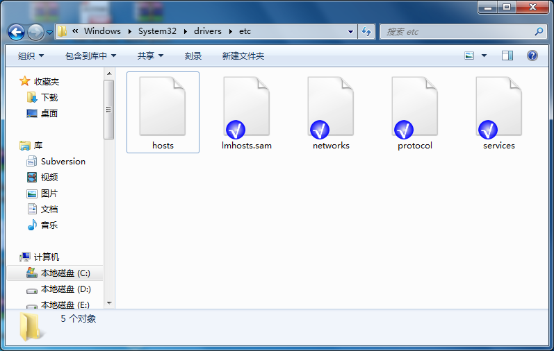This screenshot has height=351, width=554.
Task: Open subfolder arrow after System32 breadcrumb
Action: click(185, 31)
